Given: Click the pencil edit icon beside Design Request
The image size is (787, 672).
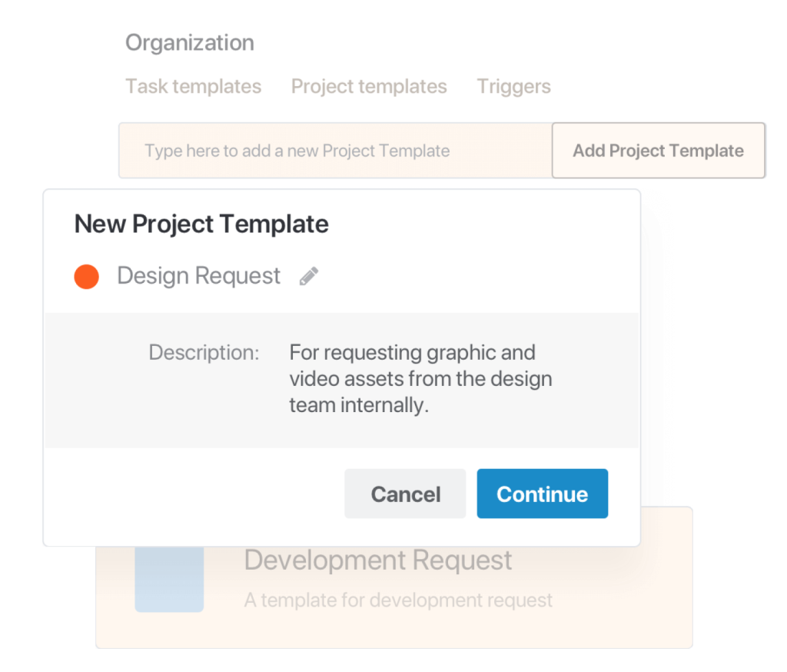Looking at the screenshot, I should pyautogui.click(x=309, y=276).
